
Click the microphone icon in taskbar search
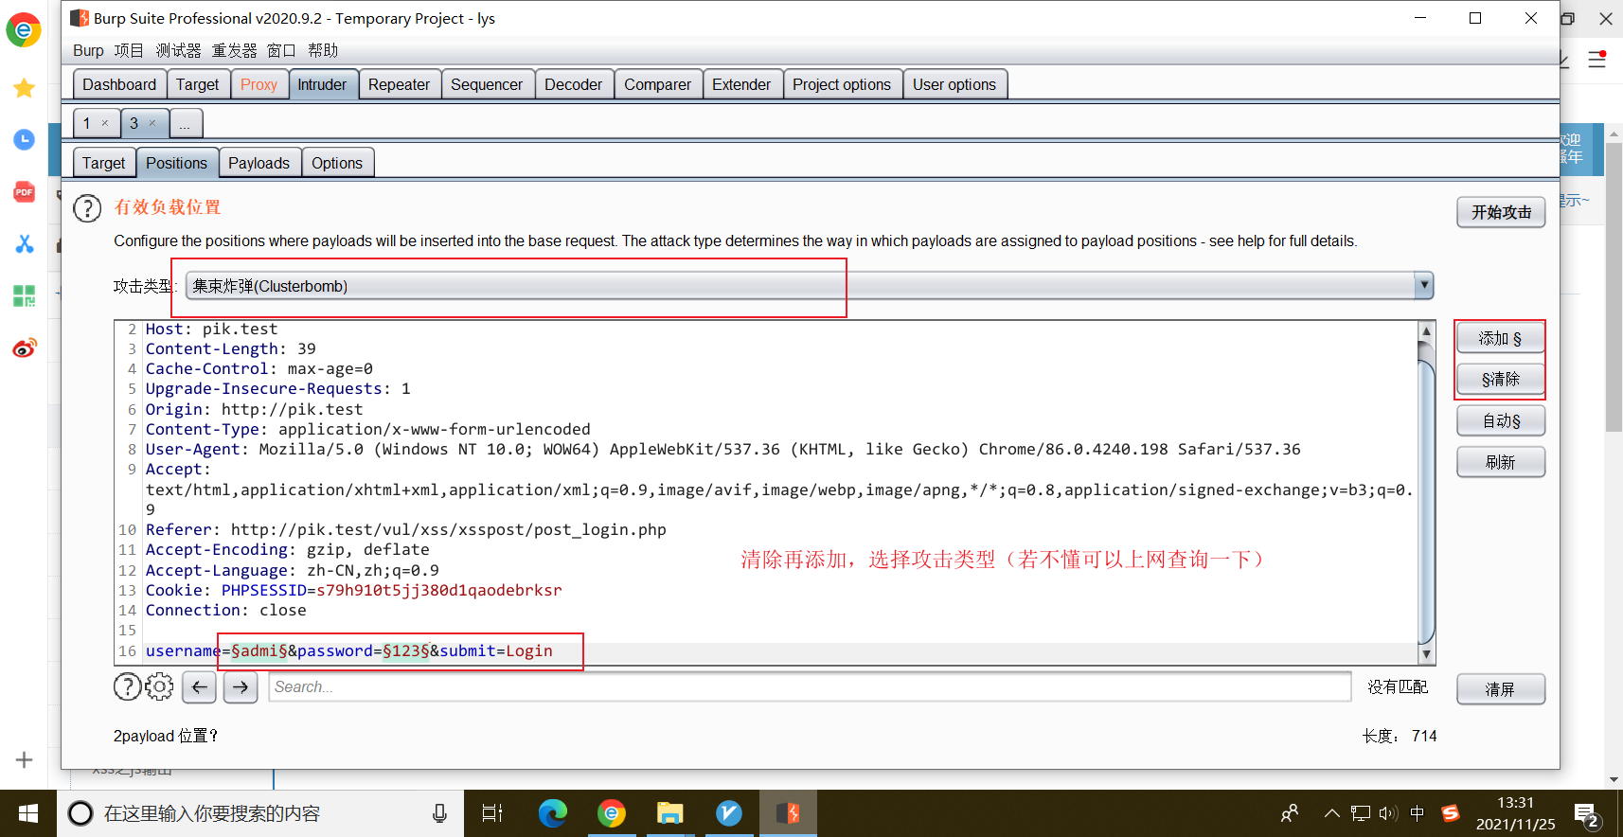(440, 813)
